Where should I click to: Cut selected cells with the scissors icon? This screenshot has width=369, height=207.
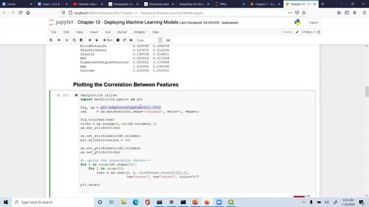67,40
